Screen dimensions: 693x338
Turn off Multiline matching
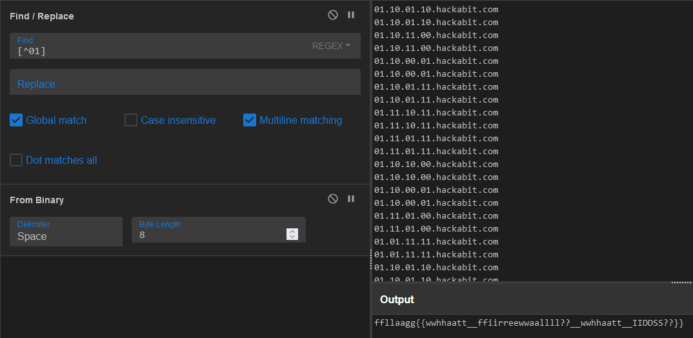coord(250,120)
